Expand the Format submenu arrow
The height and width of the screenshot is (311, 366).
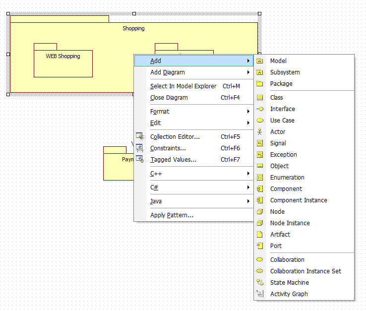pyautogui.click(x=248, y=112)
